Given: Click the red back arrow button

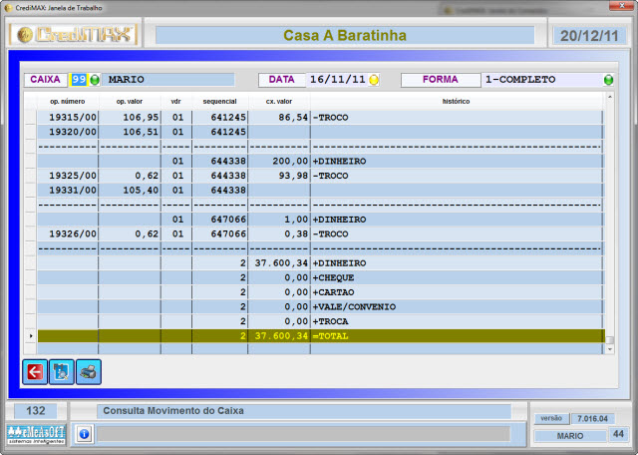Looking at the screenshot, I should (35, 372).
